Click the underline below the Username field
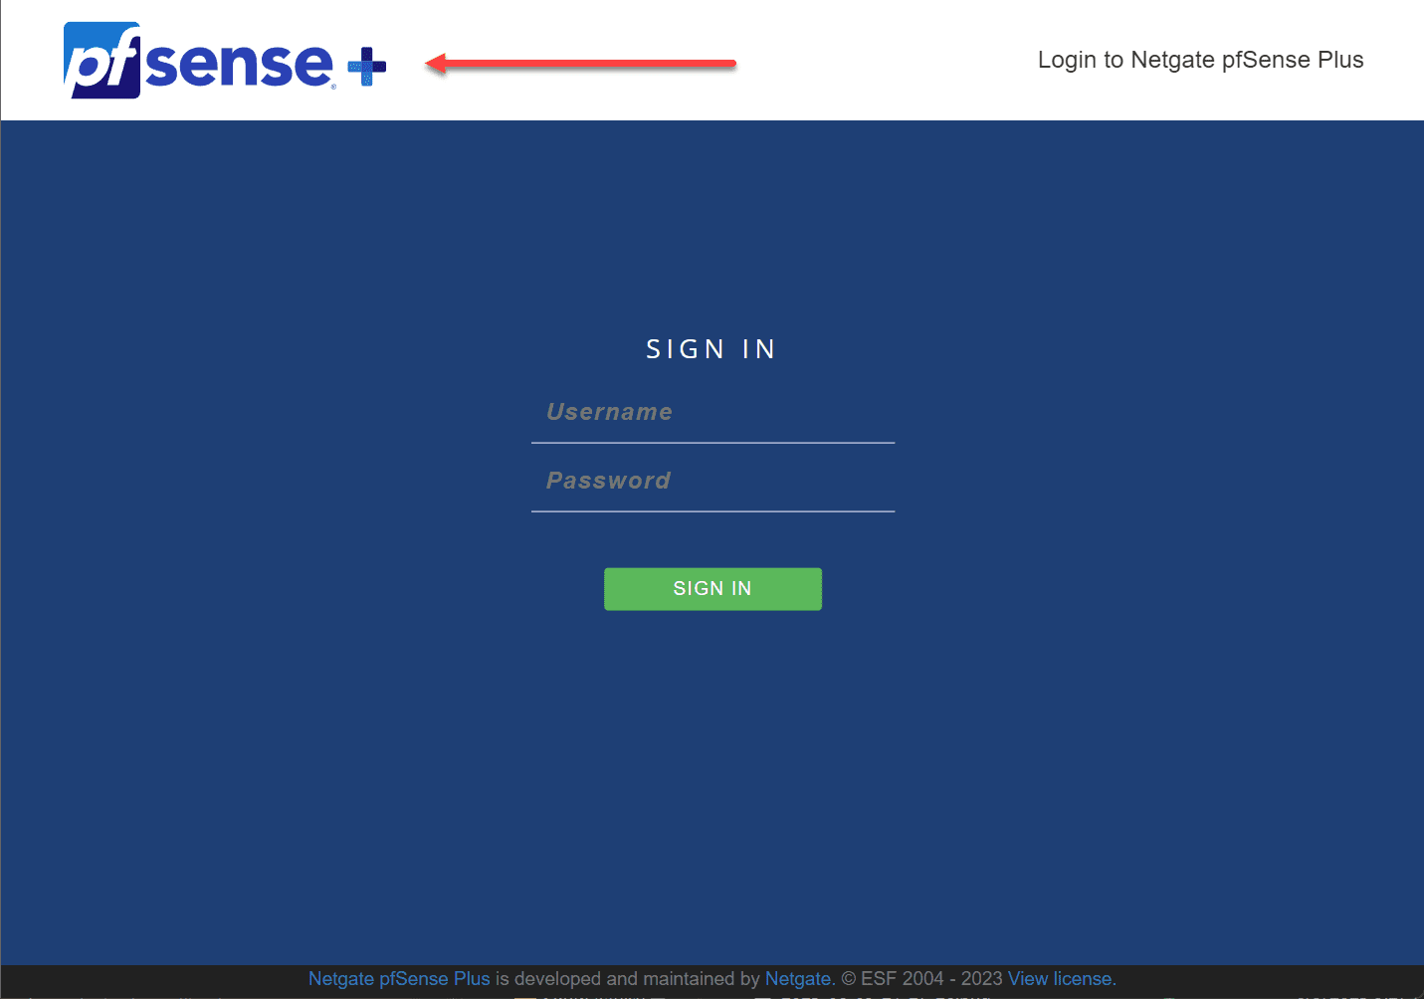This screenshot has height=999, width=1424. click(x=712, y=441)
